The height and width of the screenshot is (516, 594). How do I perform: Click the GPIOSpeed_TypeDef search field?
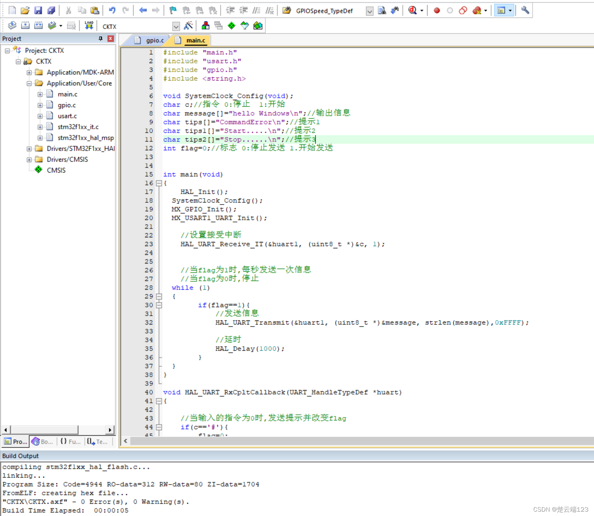[329, 11]
